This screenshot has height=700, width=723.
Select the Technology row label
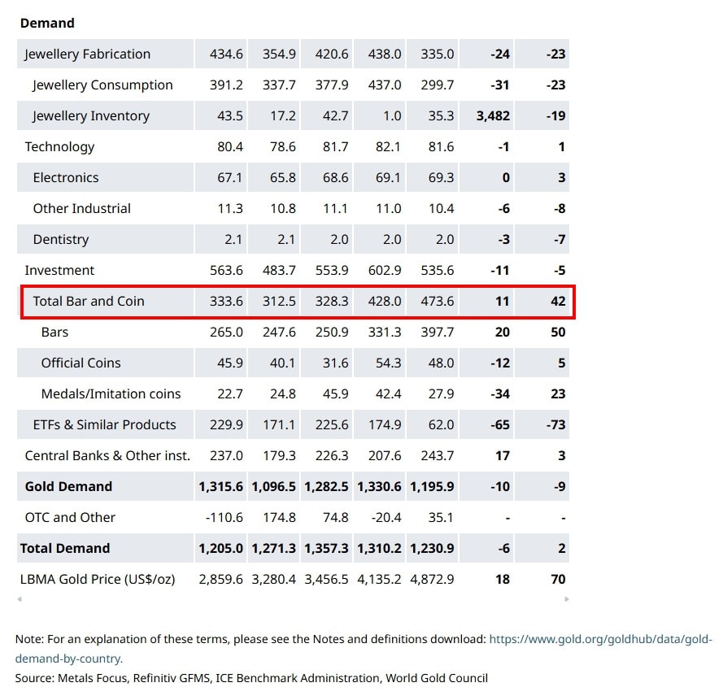tap(59, 147)
